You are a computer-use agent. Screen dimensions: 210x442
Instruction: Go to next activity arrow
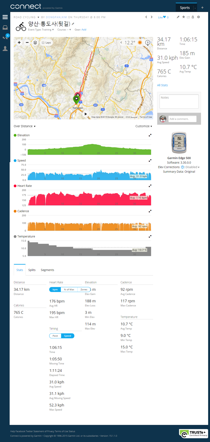152,17
